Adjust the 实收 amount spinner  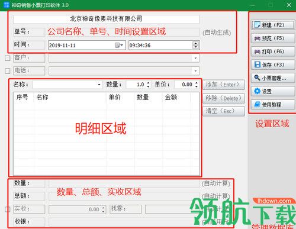click(103, 209)
